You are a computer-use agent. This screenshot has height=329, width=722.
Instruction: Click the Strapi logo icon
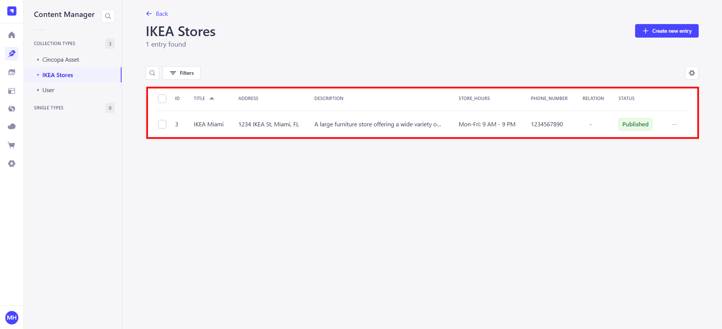(x=12, y=11)
